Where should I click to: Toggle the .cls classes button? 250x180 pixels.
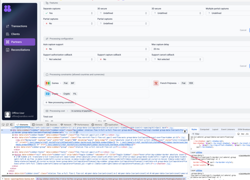point(247,134)
